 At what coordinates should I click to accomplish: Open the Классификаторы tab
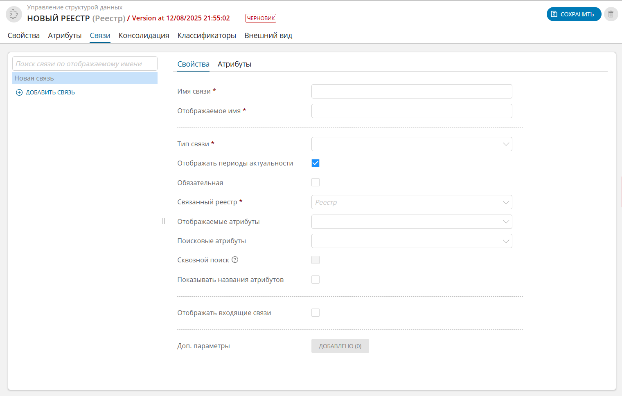click(207, 36)
